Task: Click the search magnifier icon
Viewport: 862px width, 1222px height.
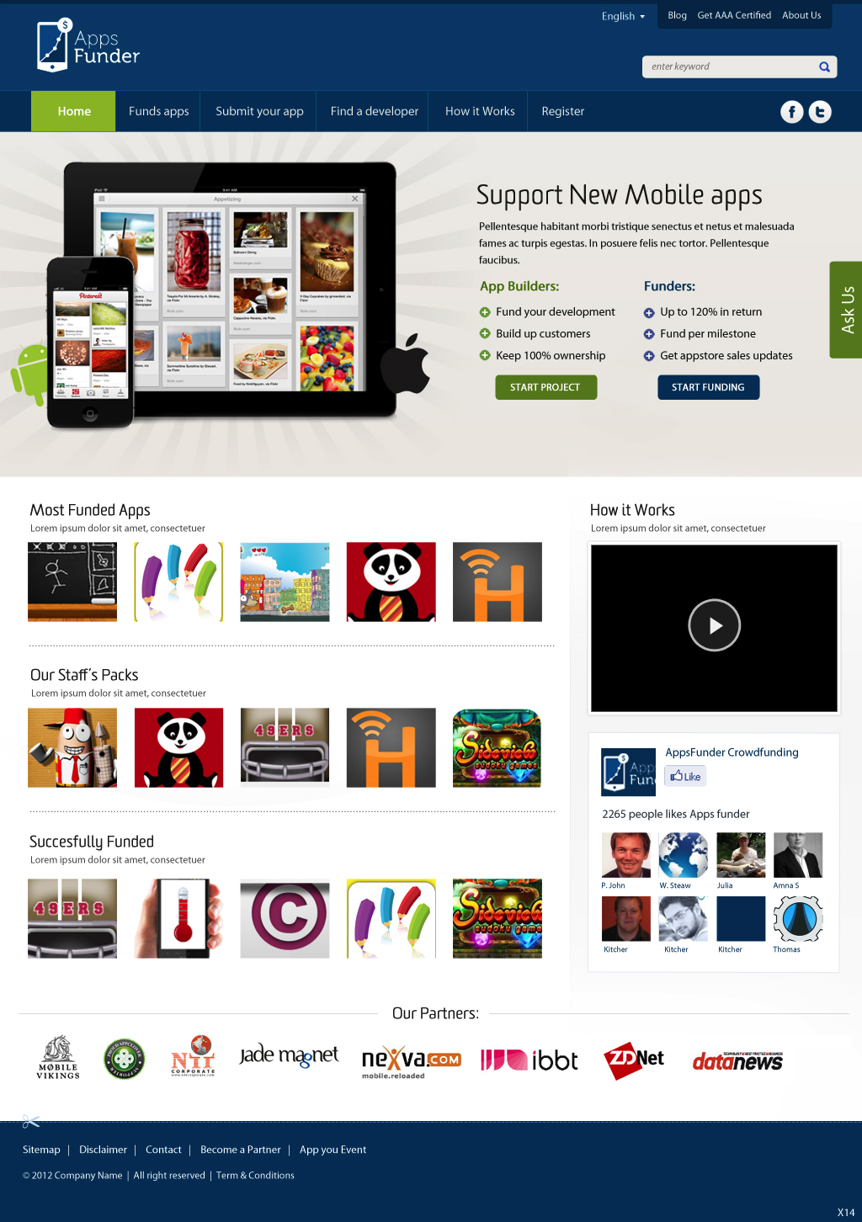Action: point(824,67)
